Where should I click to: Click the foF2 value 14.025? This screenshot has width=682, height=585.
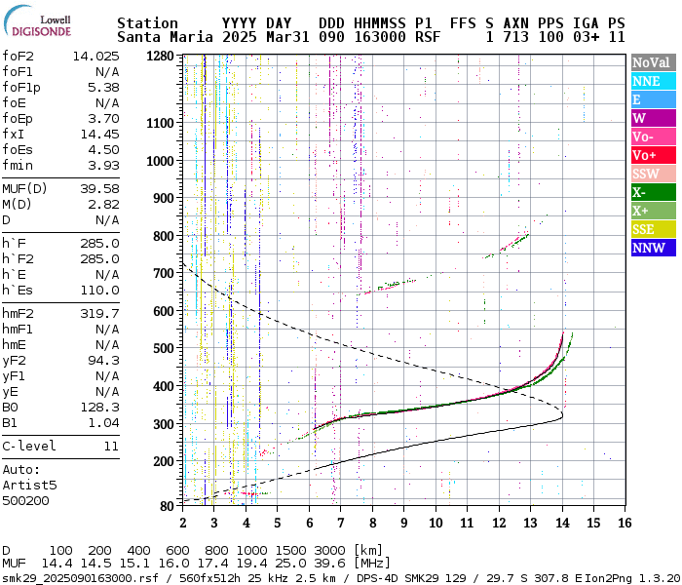[x=95, y=57]
